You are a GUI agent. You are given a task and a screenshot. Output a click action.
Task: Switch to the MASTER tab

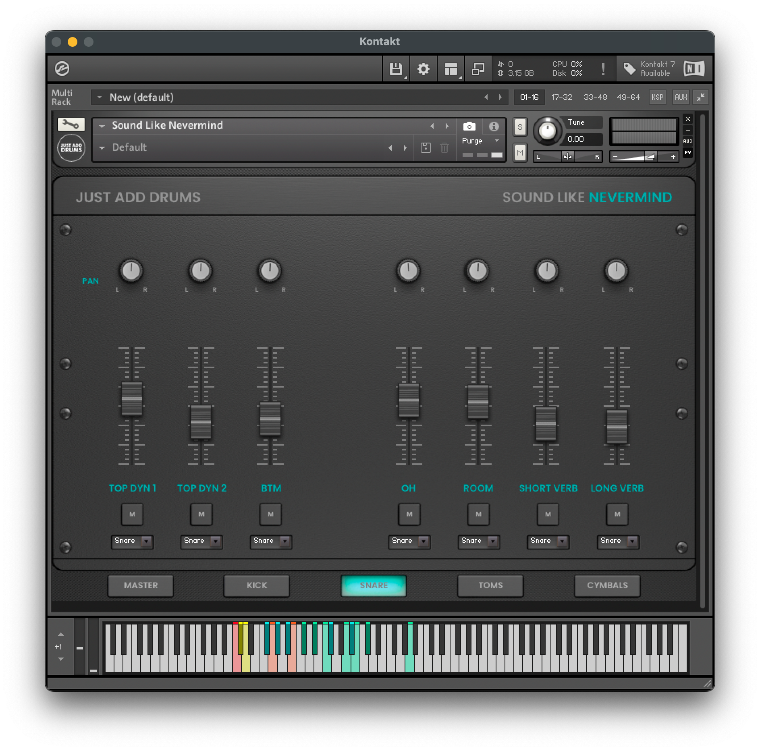141,585
